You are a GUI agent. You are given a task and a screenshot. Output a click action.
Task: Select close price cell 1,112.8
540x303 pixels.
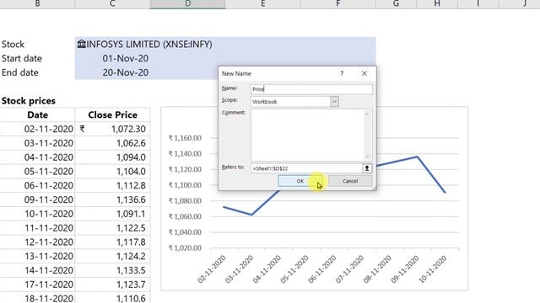coord(112,185)
